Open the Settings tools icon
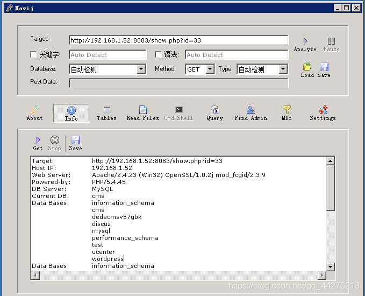This screenshot has height=296, width=365. [x=323, y=110]
